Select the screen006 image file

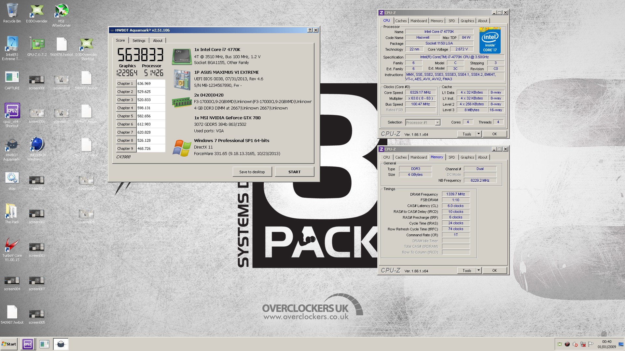coord(37,82)
